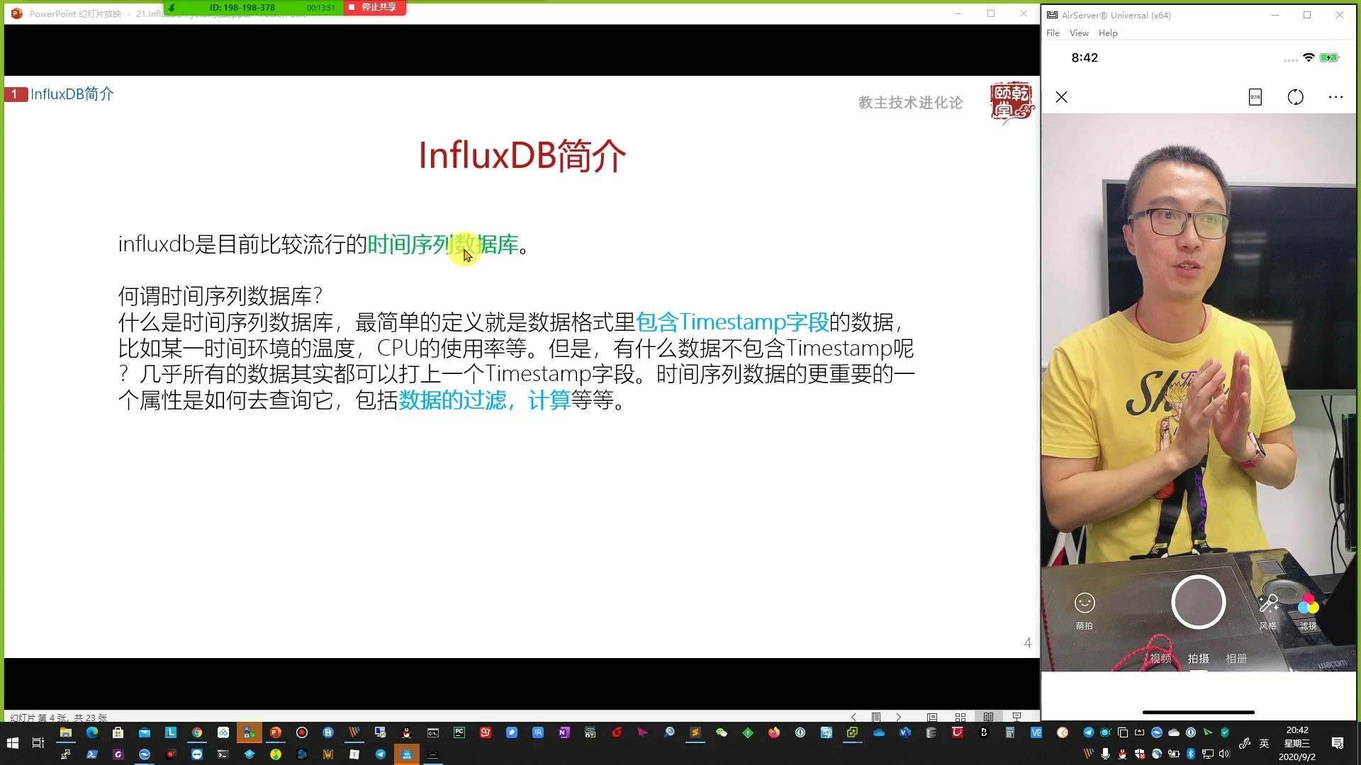Tap the rotate camera icon in AirServer
The image size is (1361, 765).
pyautogui.click(x=1296, y=97)
